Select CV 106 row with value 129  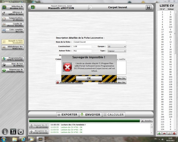(x=166, y=117)
